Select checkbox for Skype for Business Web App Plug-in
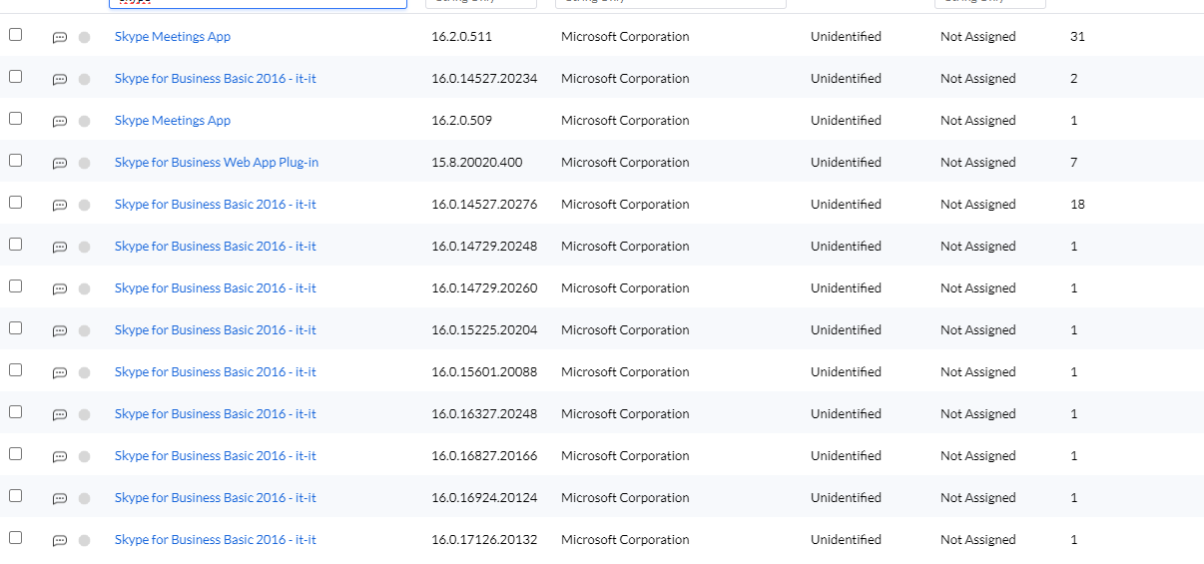 point(15,160)
